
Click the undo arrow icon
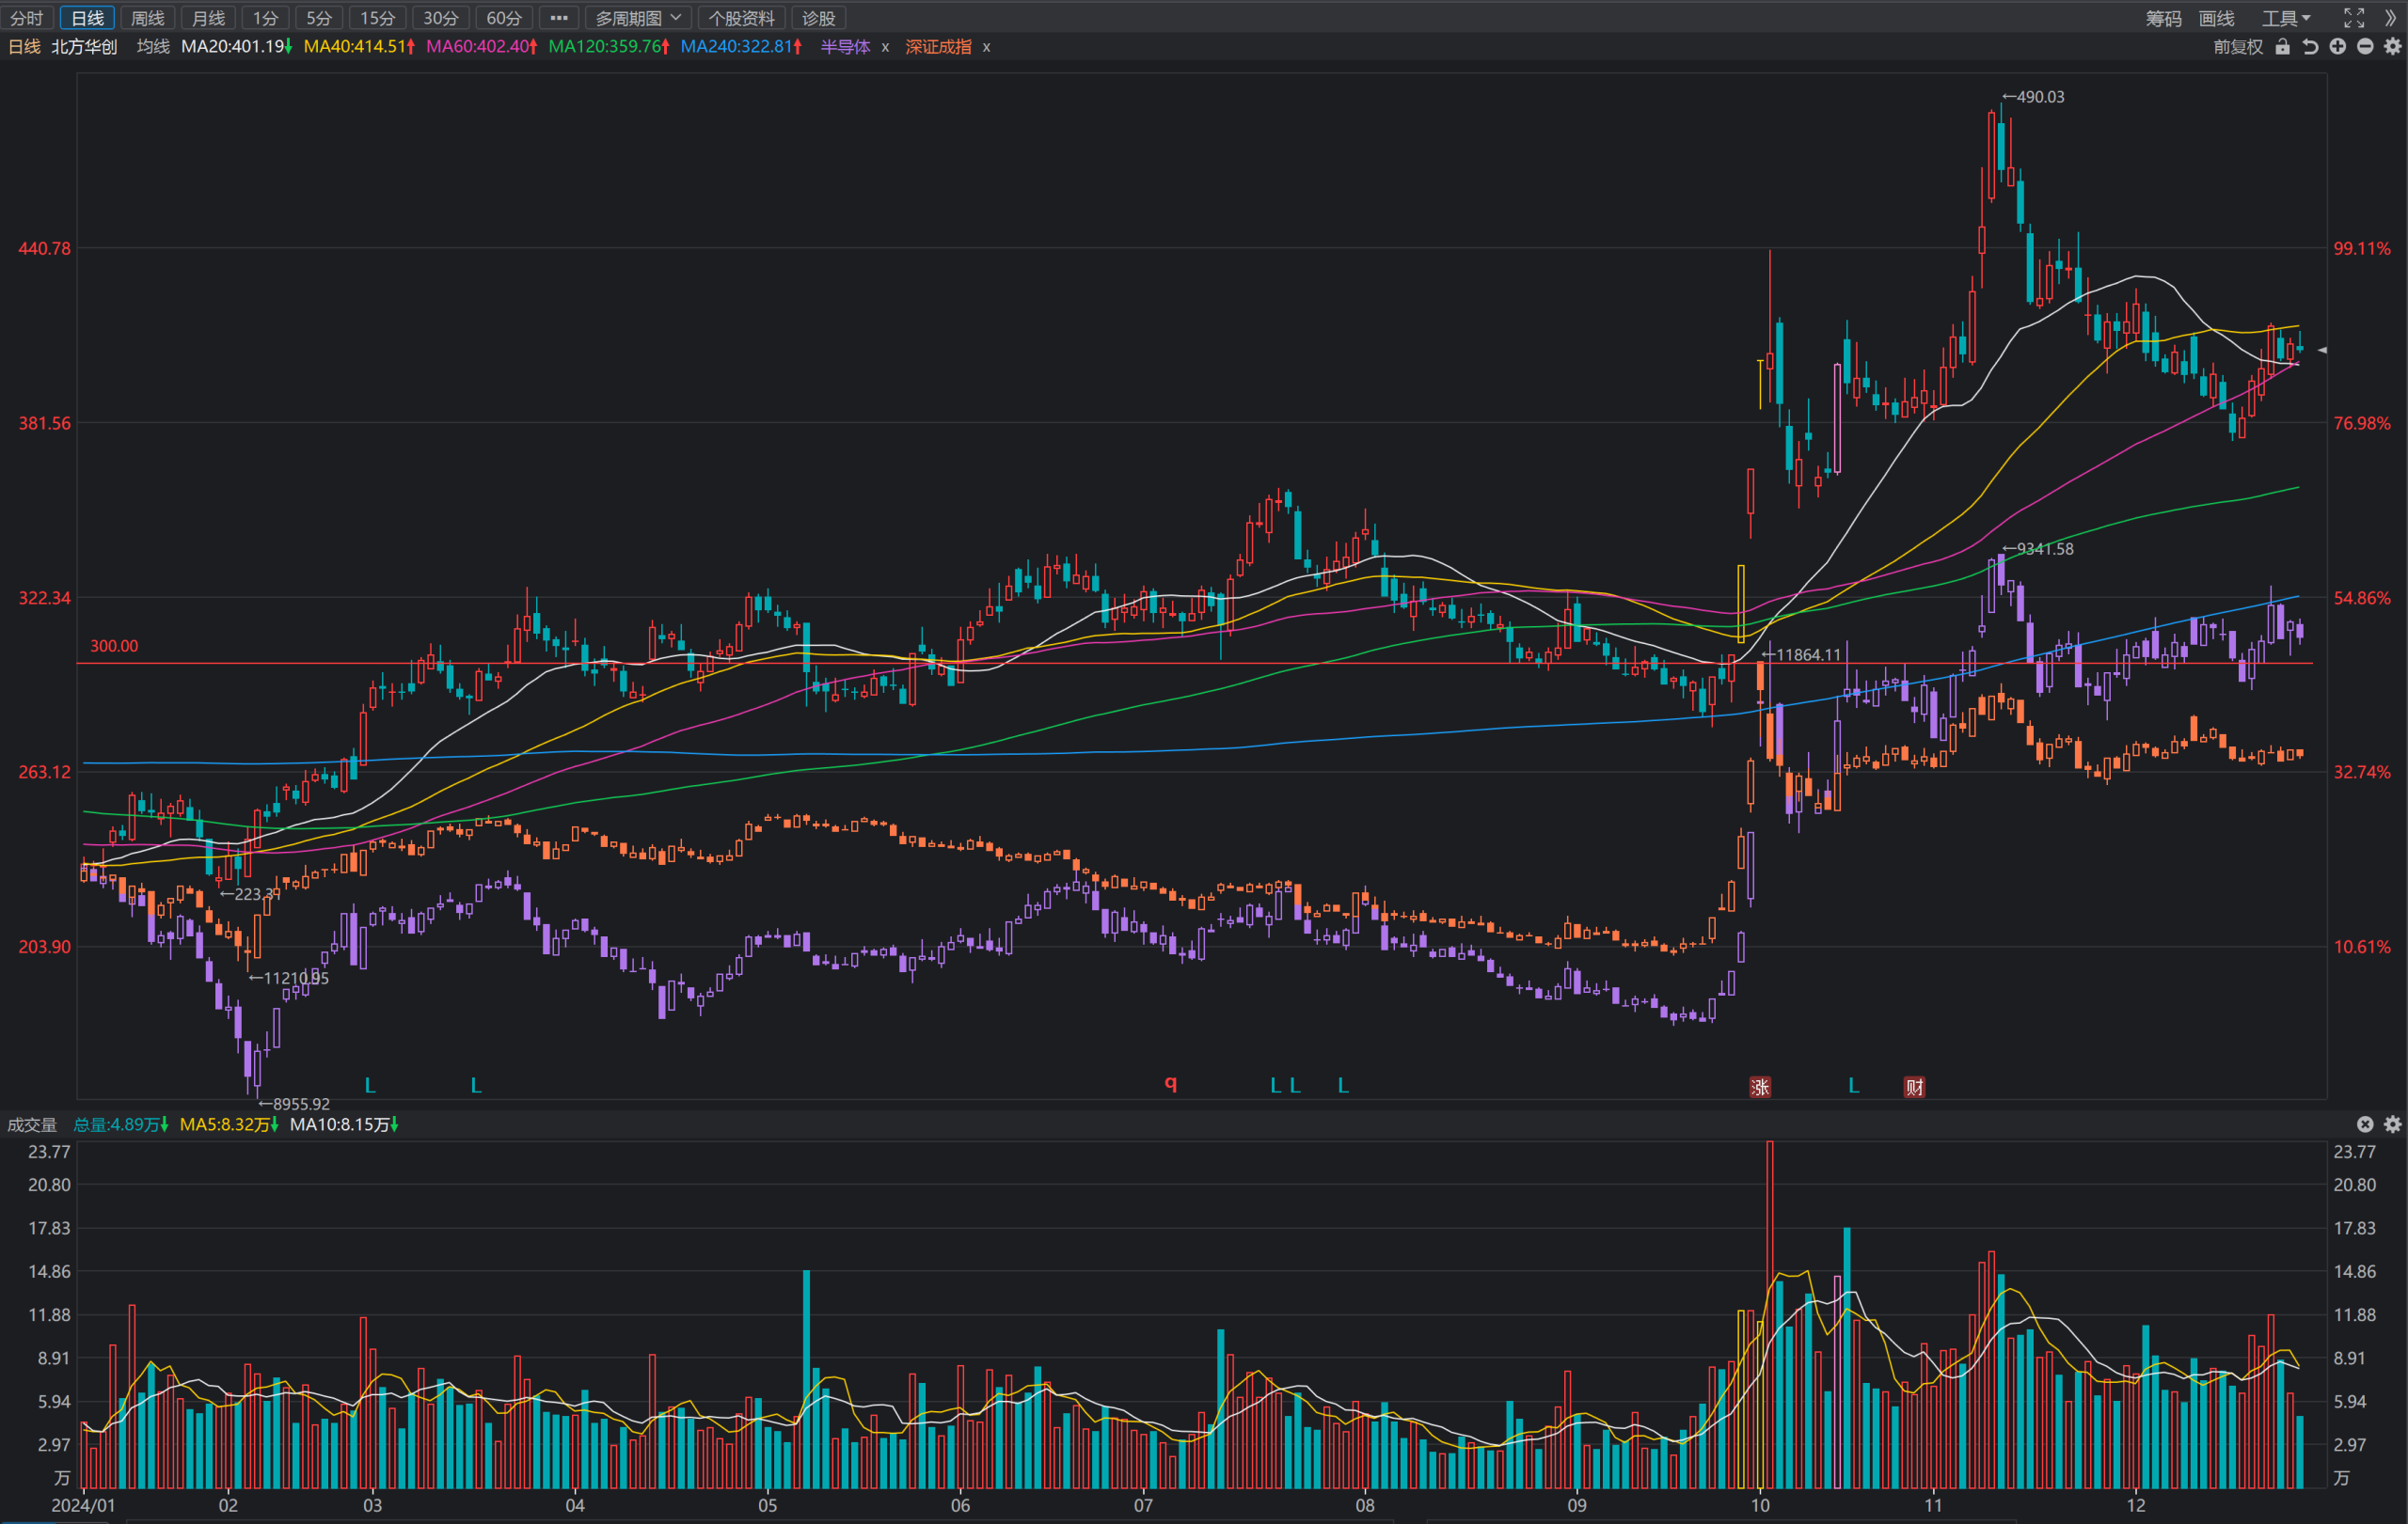coord(2310,47)
